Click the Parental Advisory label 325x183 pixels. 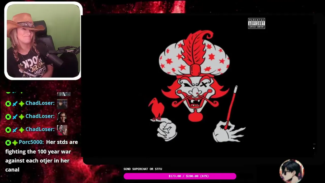point(256,23)
